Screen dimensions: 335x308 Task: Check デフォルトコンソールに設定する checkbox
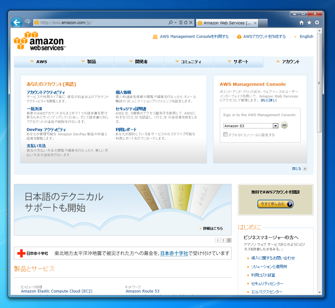(x=225, y=134)
